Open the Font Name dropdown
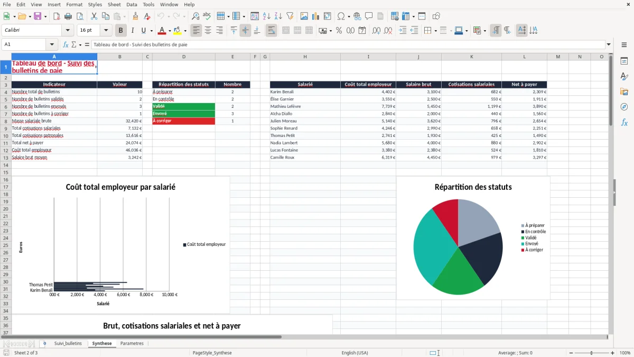 68,31
